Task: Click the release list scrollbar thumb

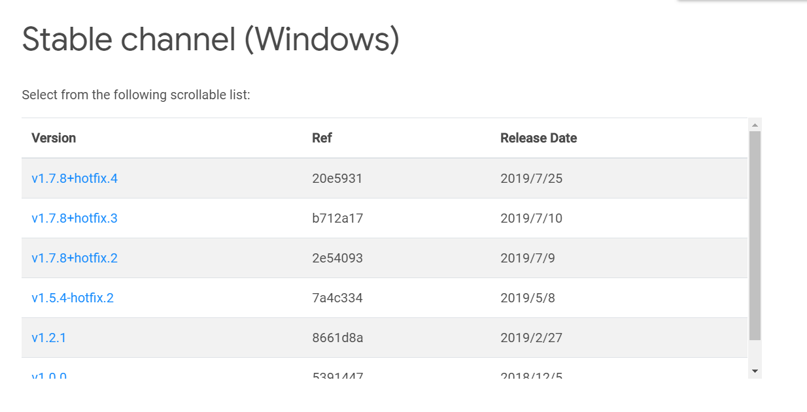Action: [755, 235]
